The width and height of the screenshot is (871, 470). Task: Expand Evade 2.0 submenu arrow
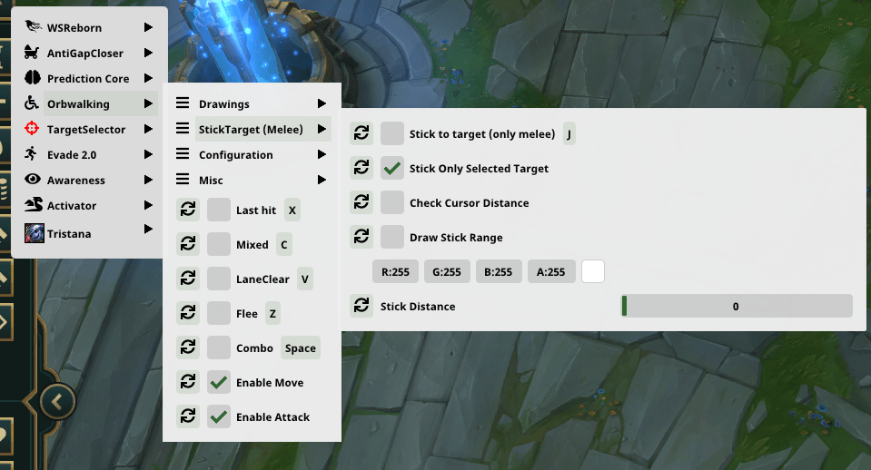[148, 154]
